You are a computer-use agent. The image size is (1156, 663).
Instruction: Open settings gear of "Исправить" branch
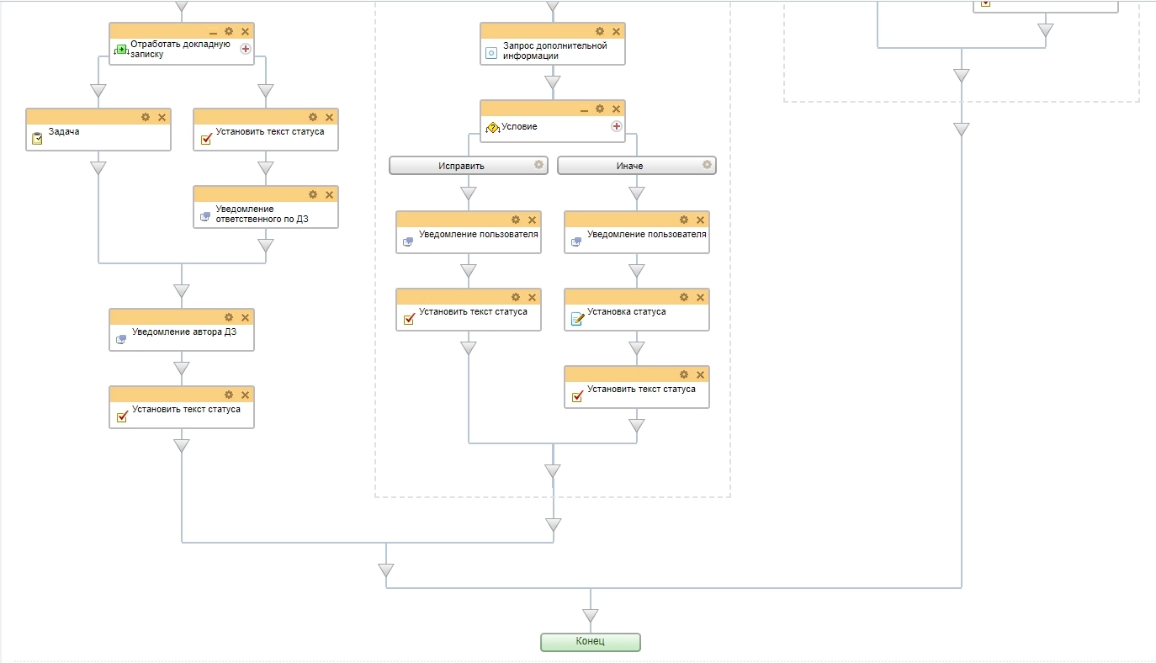538,165
